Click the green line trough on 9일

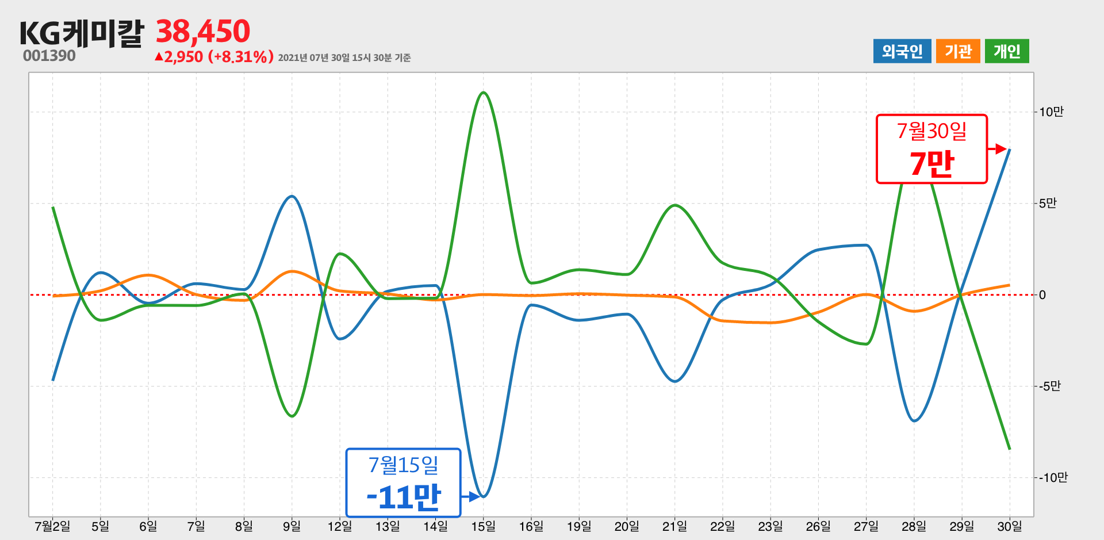[x=292, y=416]
